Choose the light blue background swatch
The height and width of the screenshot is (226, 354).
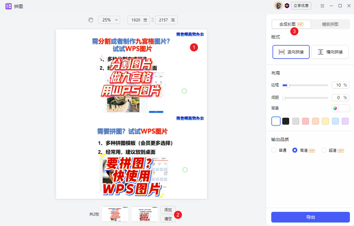[335, 121]
